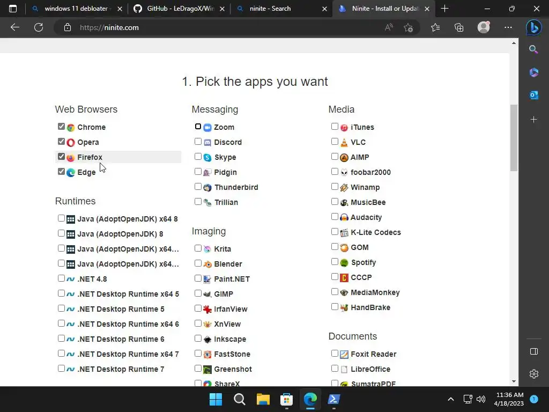Image resolution: width=549 pixels, height=412 pixels.
Task: Refresh the ninite page
Action: pos(39,27)
